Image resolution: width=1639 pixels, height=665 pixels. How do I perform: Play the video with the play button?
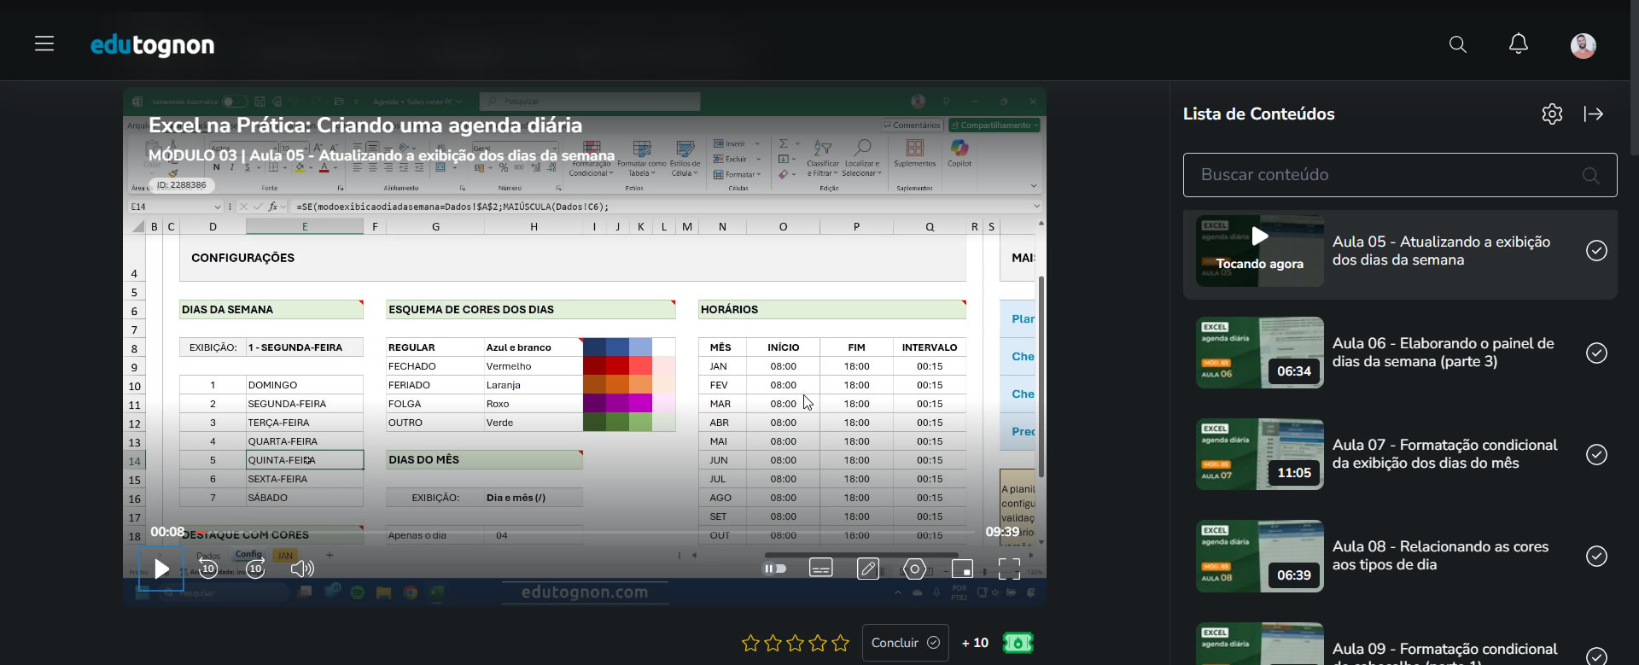tap(161, 569)
